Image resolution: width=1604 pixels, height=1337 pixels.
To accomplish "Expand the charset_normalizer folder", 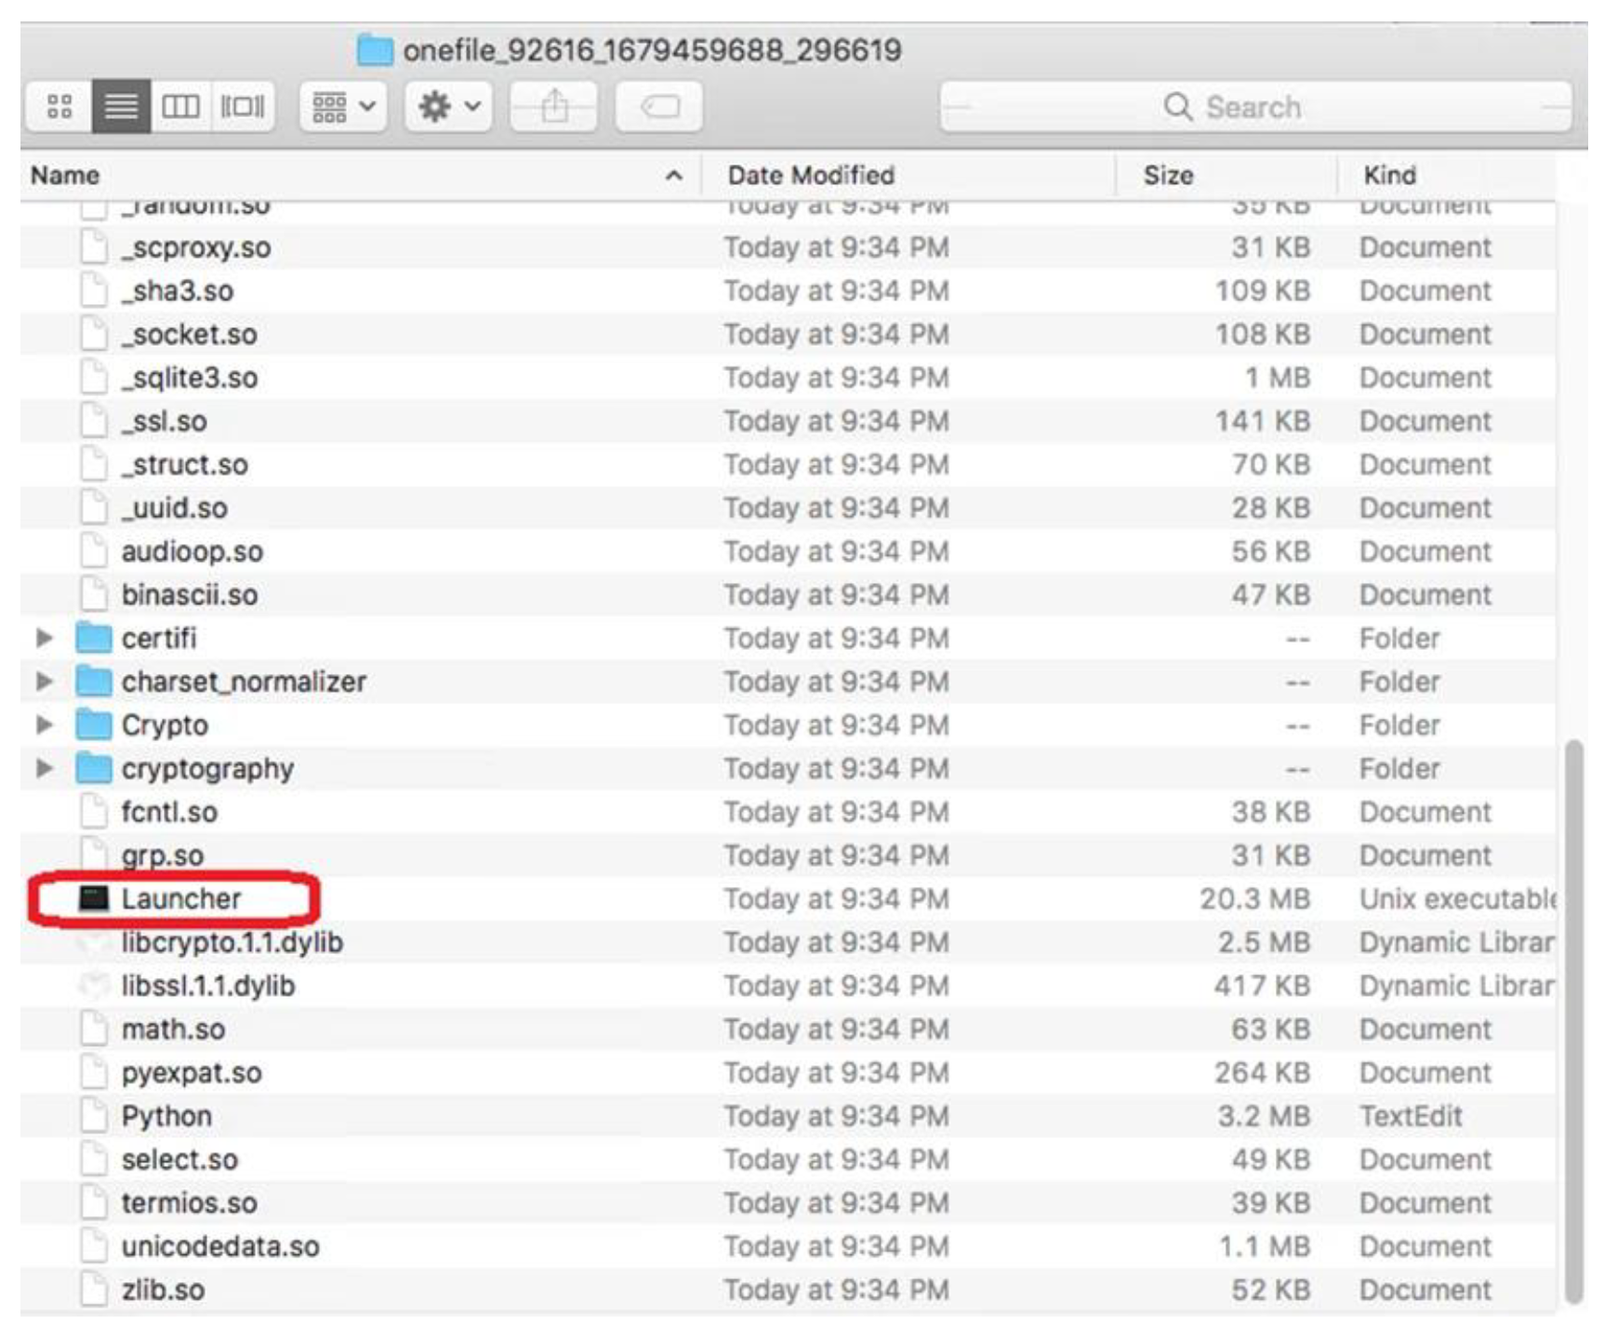I will click(44, 682).
